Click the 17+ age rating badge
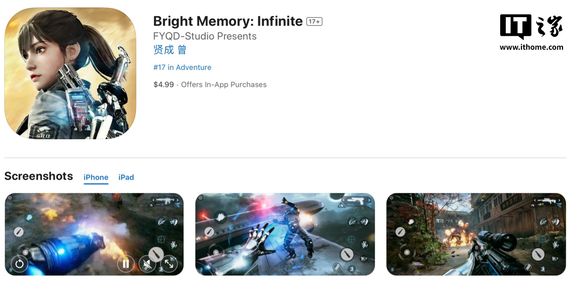The height and width of the screenshot is (284, 573). [x=314, y=21]
